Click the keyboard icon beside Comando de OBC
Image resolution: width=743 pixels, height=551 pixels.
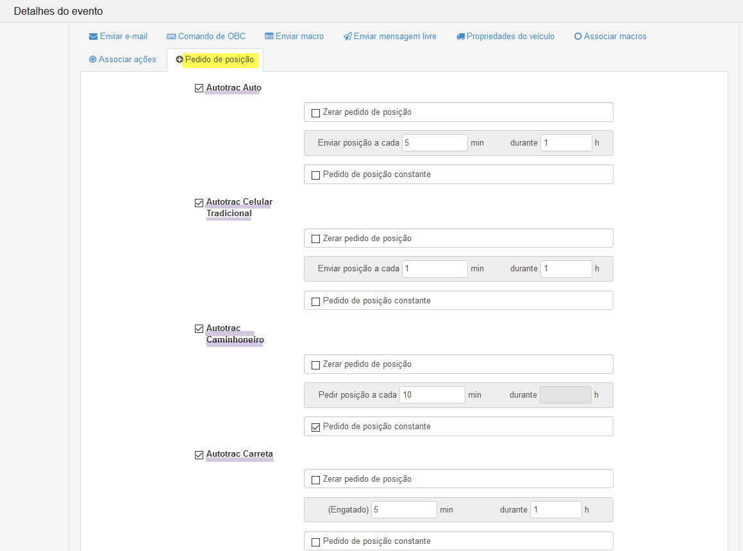172,37
